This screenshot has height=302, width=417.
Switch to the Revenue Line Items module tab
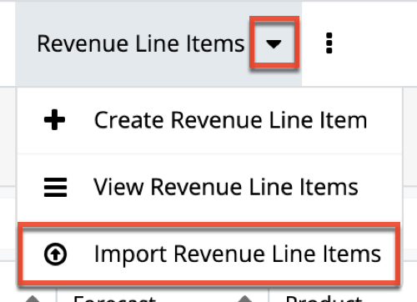(x=158, y=44)
